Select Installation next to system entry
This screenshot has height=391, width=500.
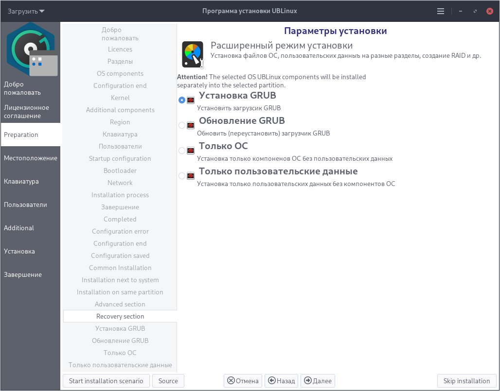pos(120,280)
